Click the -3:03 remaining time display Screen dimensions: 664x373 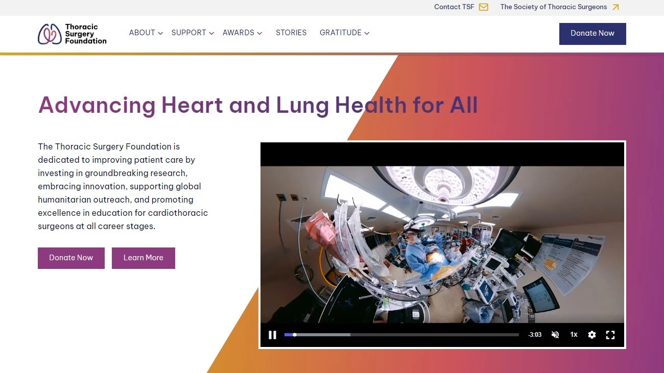(x=535, y=335)
